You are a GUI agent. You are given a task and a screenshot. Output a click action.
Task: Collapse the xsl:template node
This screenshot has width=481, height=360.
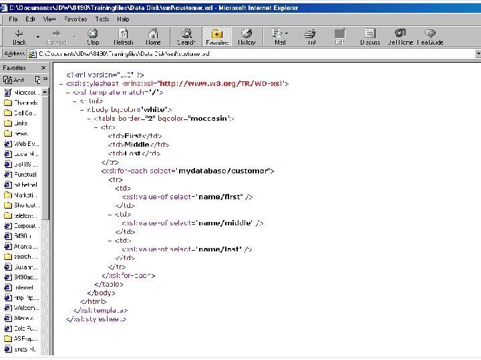tap(67, 92)
